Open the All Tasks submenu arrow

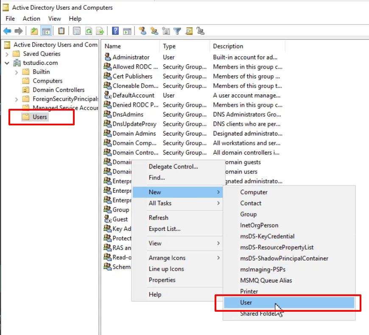[x=218, y=203]
